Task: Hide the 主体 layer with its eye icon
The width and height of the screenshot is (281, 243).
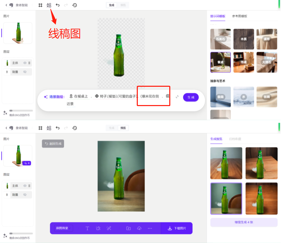Action: [25, 63]
